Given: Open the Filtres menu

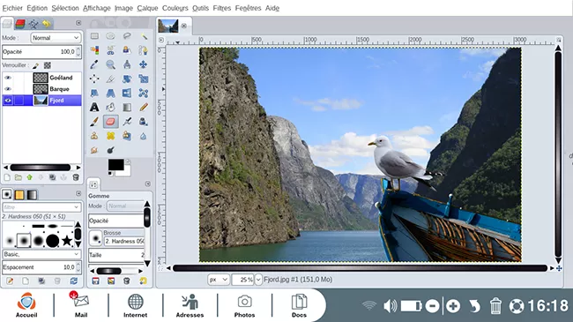Looking at the screenshot, I should (222, 8).
